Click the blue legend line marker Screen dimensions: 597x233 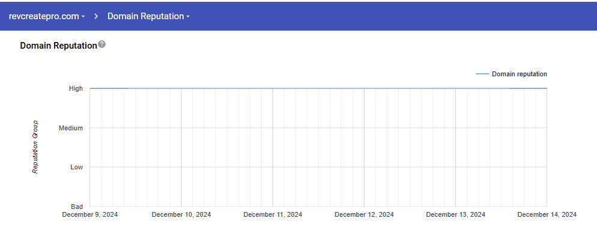coord(482,74)
